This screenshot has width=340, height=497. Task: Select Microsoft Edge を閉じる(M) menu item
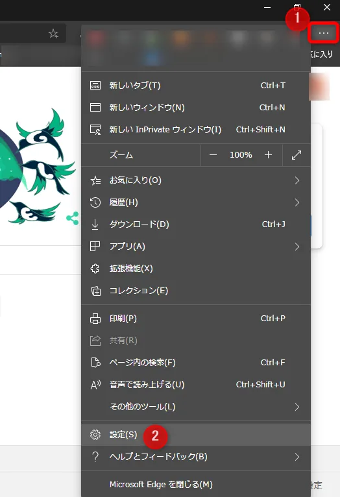pyautogui.click(x=196, y=485)
